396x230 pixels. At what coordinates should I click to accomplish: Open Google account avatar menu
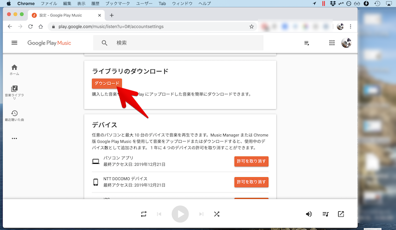click(346, 43)
